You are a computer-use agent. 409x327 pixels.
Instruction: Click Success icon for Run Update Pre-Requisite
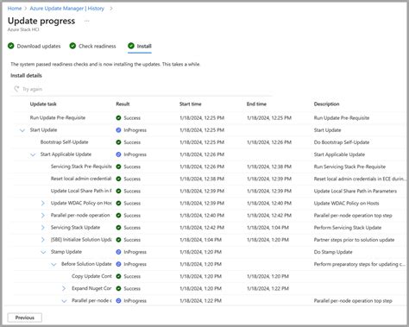[x=118, y=117]
